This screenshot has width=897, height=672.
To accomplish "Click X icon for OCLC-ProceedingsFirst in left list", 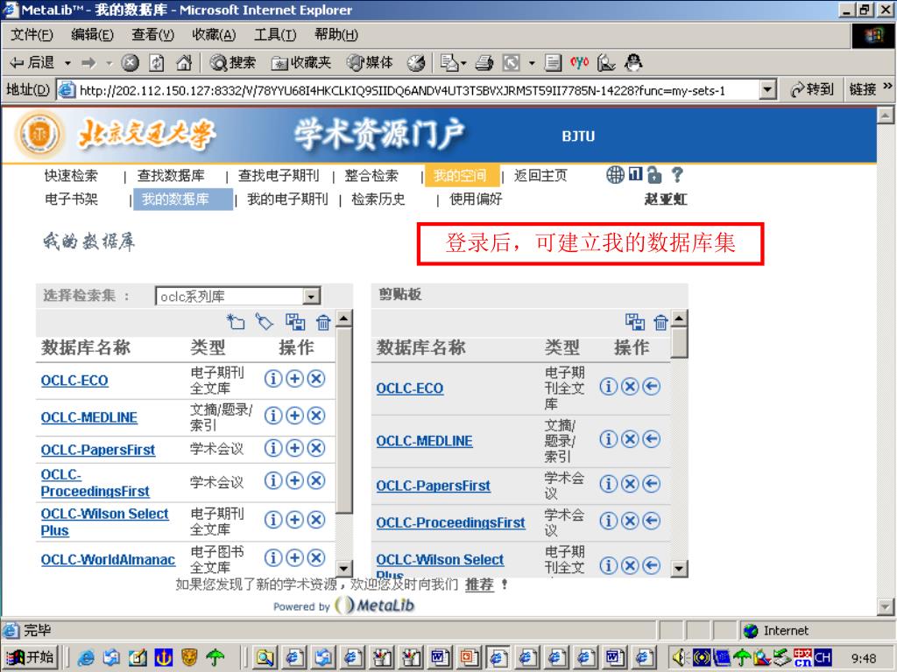I will point(315,481).
